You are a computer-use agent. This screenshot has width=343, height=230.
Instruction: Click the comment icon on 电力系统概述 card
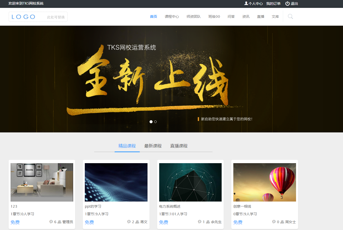pyautogui.click(x=200, y=222)
